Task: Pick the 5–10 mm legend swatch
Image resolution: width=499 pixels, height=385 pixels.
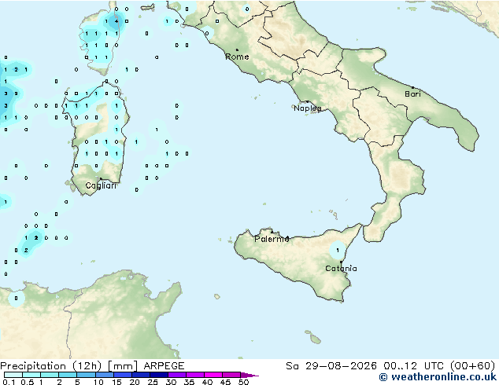Action: click(86, 375)
